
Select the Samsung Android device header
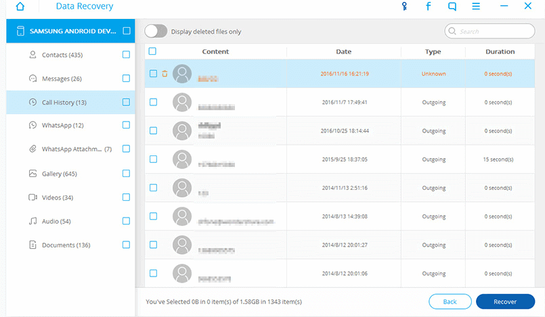70,31
